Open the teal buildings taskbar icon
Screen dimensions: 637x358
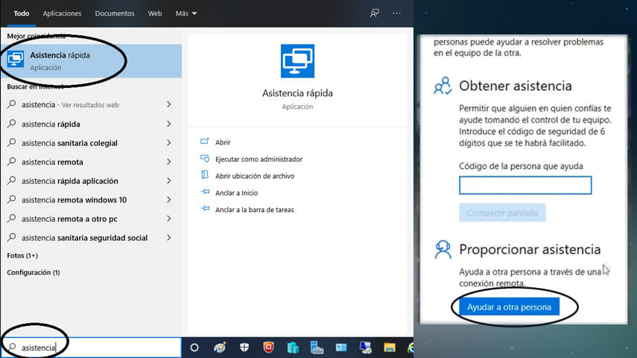pyautogui.click(x=293, y=348)
